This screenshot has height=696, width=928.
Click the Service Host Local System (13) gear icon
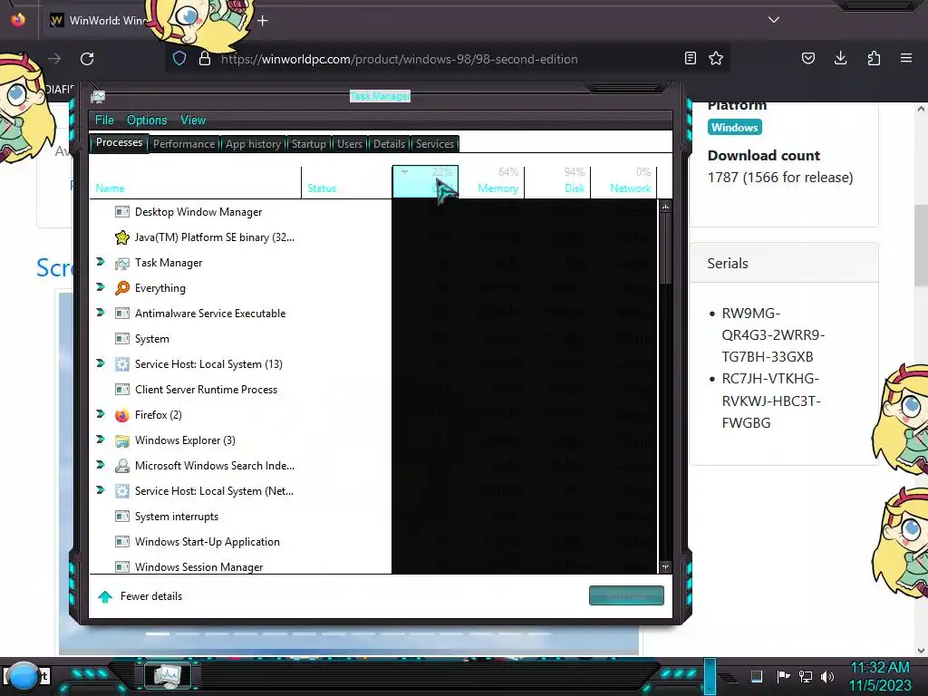(122, 364)
